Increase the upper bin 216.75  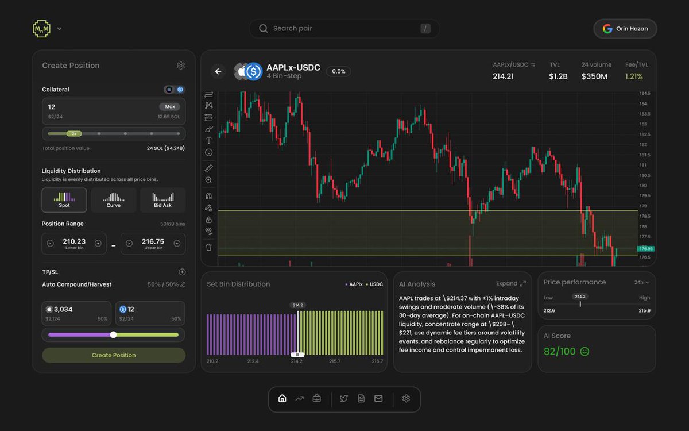click(x=177, y=244)
